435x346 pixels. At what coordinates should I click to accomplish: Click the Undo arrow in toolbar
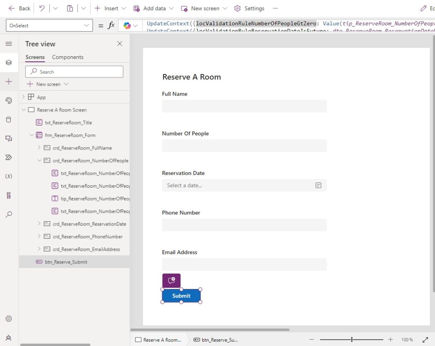42,9
